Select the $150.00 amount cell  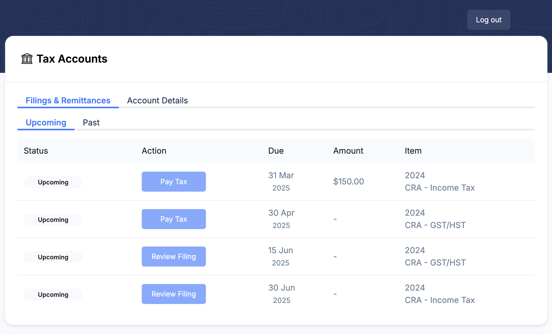click(349, 182)
